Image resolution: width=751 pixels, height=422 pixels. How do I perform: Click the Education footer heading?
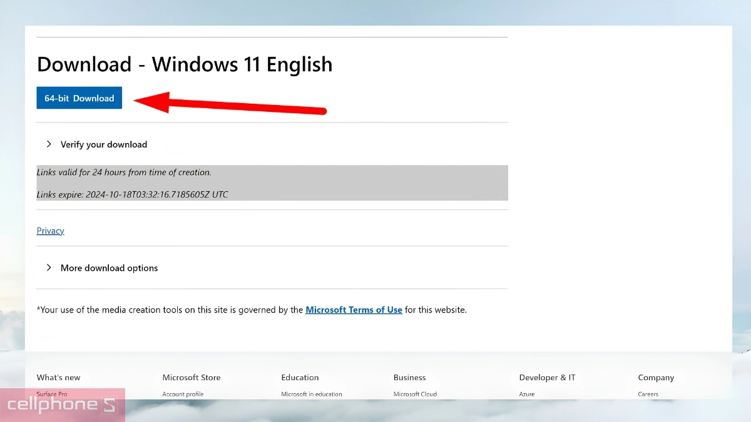pyautogui.click(x=300, y=378)
